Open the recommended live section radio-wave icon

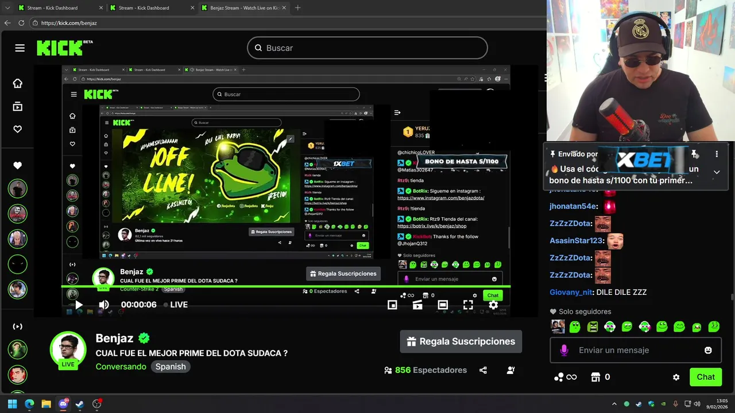coord(18,326)
